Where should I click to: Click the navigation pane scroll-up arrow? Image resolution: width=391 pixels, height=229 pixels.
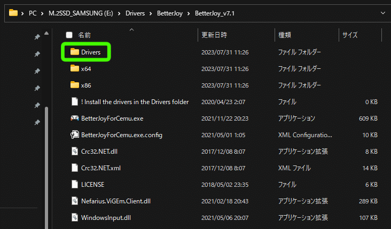point(46,33)
